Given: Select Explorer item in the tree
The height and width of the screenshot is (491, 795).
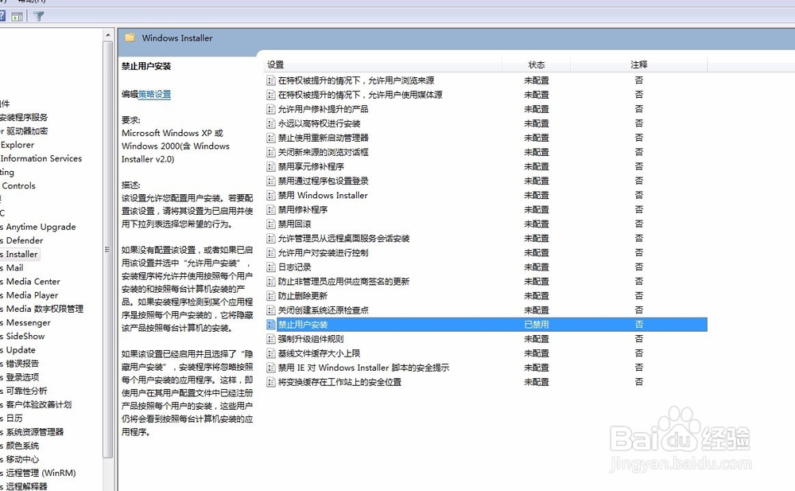Looking at the screenshot, I should [x=17, y=145].
